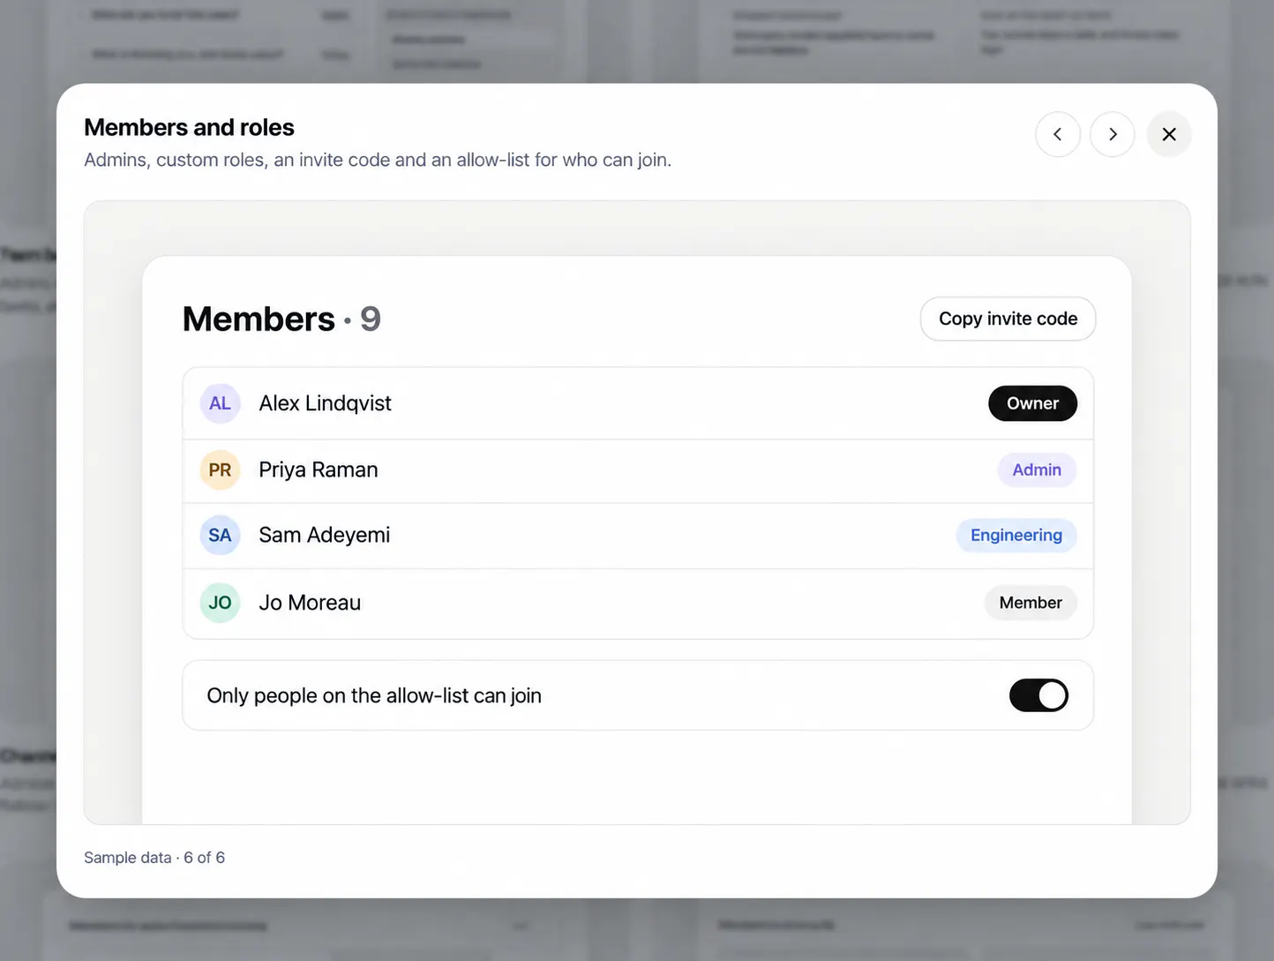Click the Admin role badge for Priya Raman
The height and width of the screenshot is (961, 1274).
click(x=1037, y=470)
